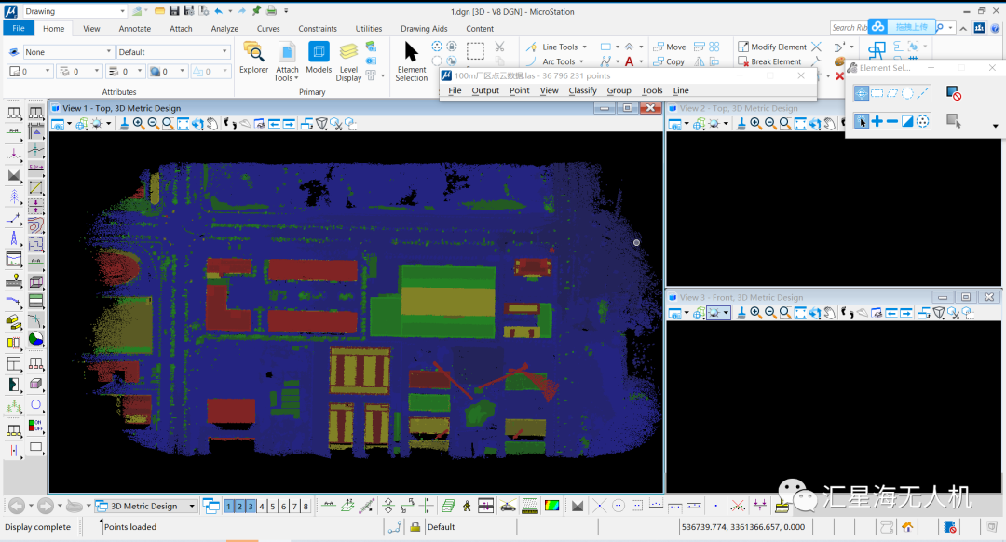Click the Search Ribbon input field

848,28
